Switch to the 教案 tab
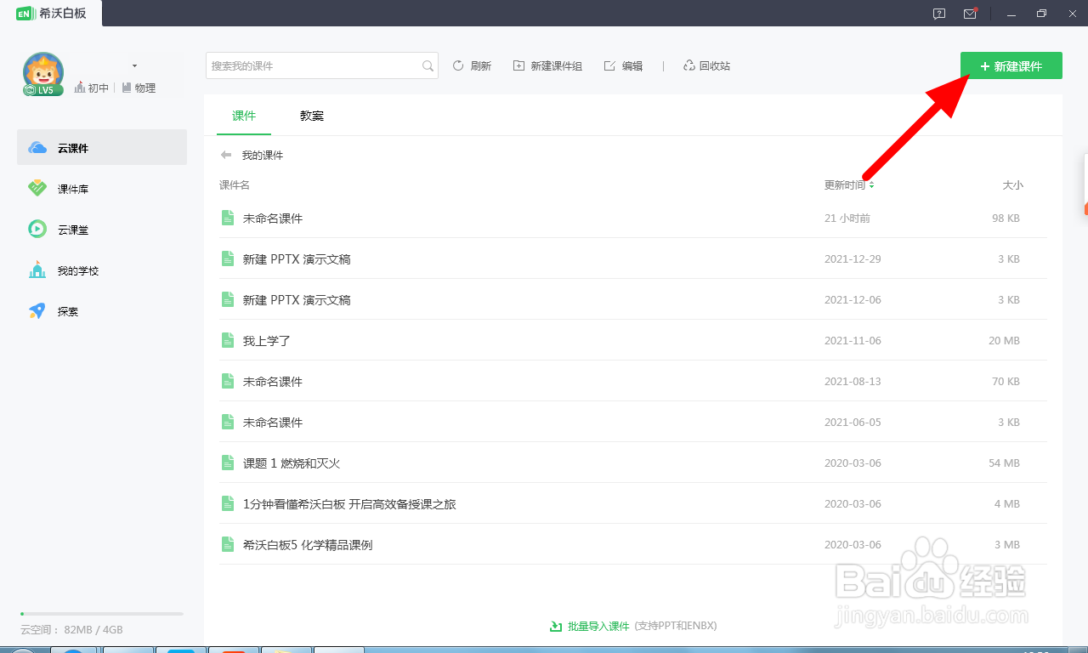 (x=312, y=116)
